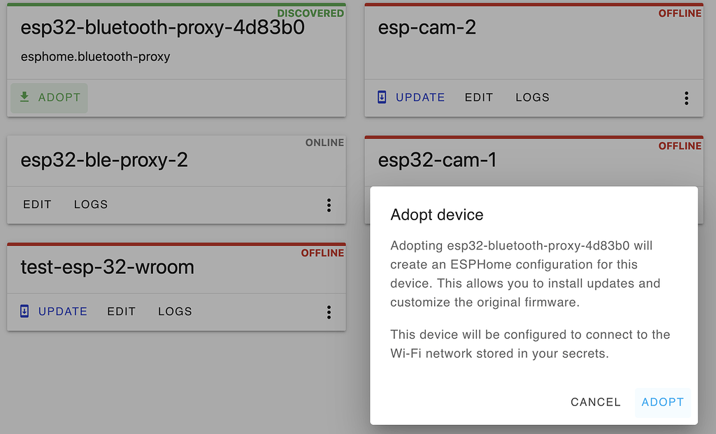Click the OFFLINE label on esp-cam-2
716x434 pixels.
click(x=680, y=13)
